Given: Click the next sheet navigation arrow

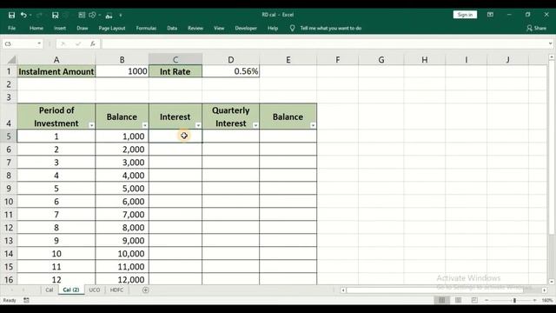Looking at the screenshot, I should 23,290.
